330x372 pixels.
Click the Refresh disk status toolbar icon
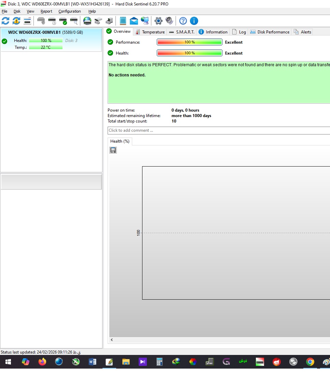[x=5, y=21]
